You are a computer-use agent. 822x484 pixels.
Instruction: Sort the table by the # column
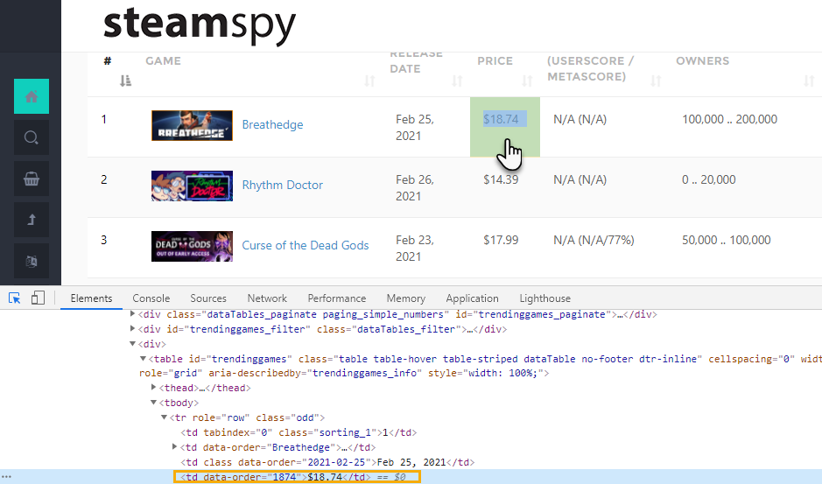click(125, 81)
